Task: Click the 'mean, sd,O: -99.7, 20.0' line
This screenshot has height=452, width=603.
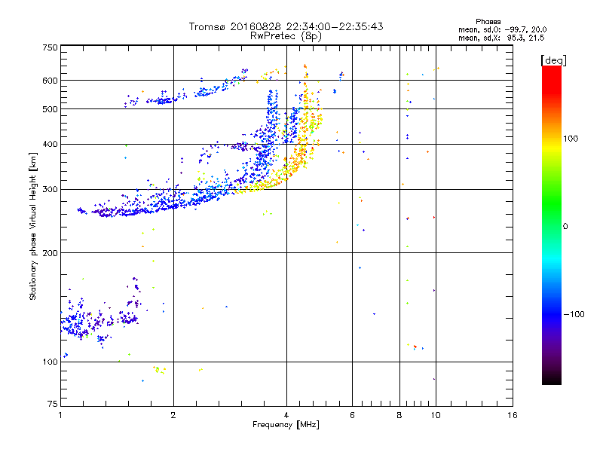Action: [502, 29]
